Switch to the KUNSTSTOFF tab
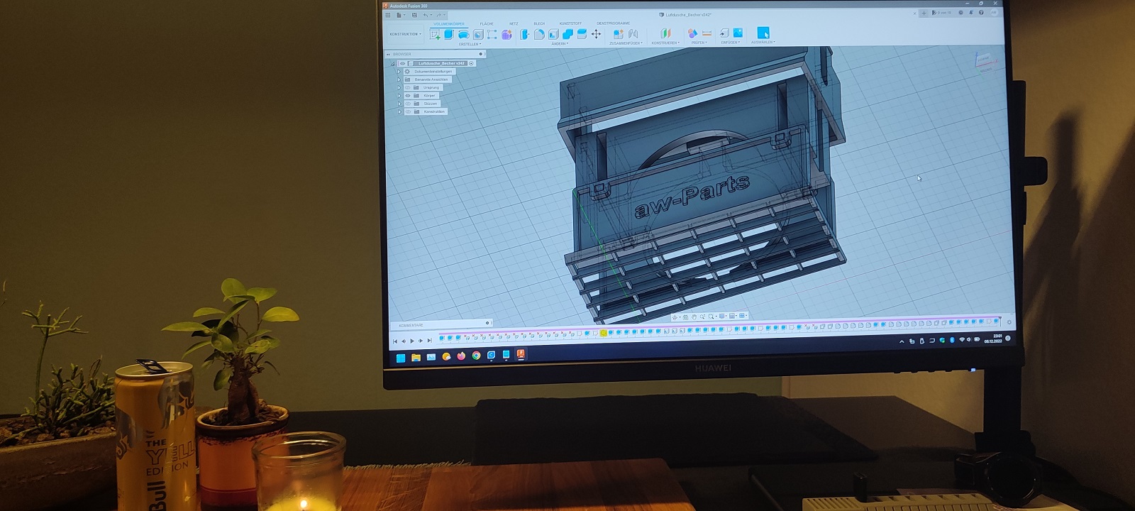Image resolution: width=1135 pixels, height=511 pixels. click(x=570, y=23)
